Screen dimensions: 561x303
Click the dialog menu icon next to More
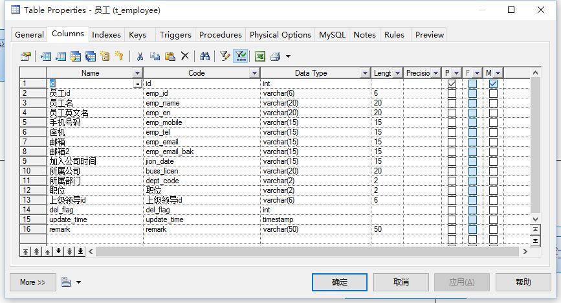66,282
